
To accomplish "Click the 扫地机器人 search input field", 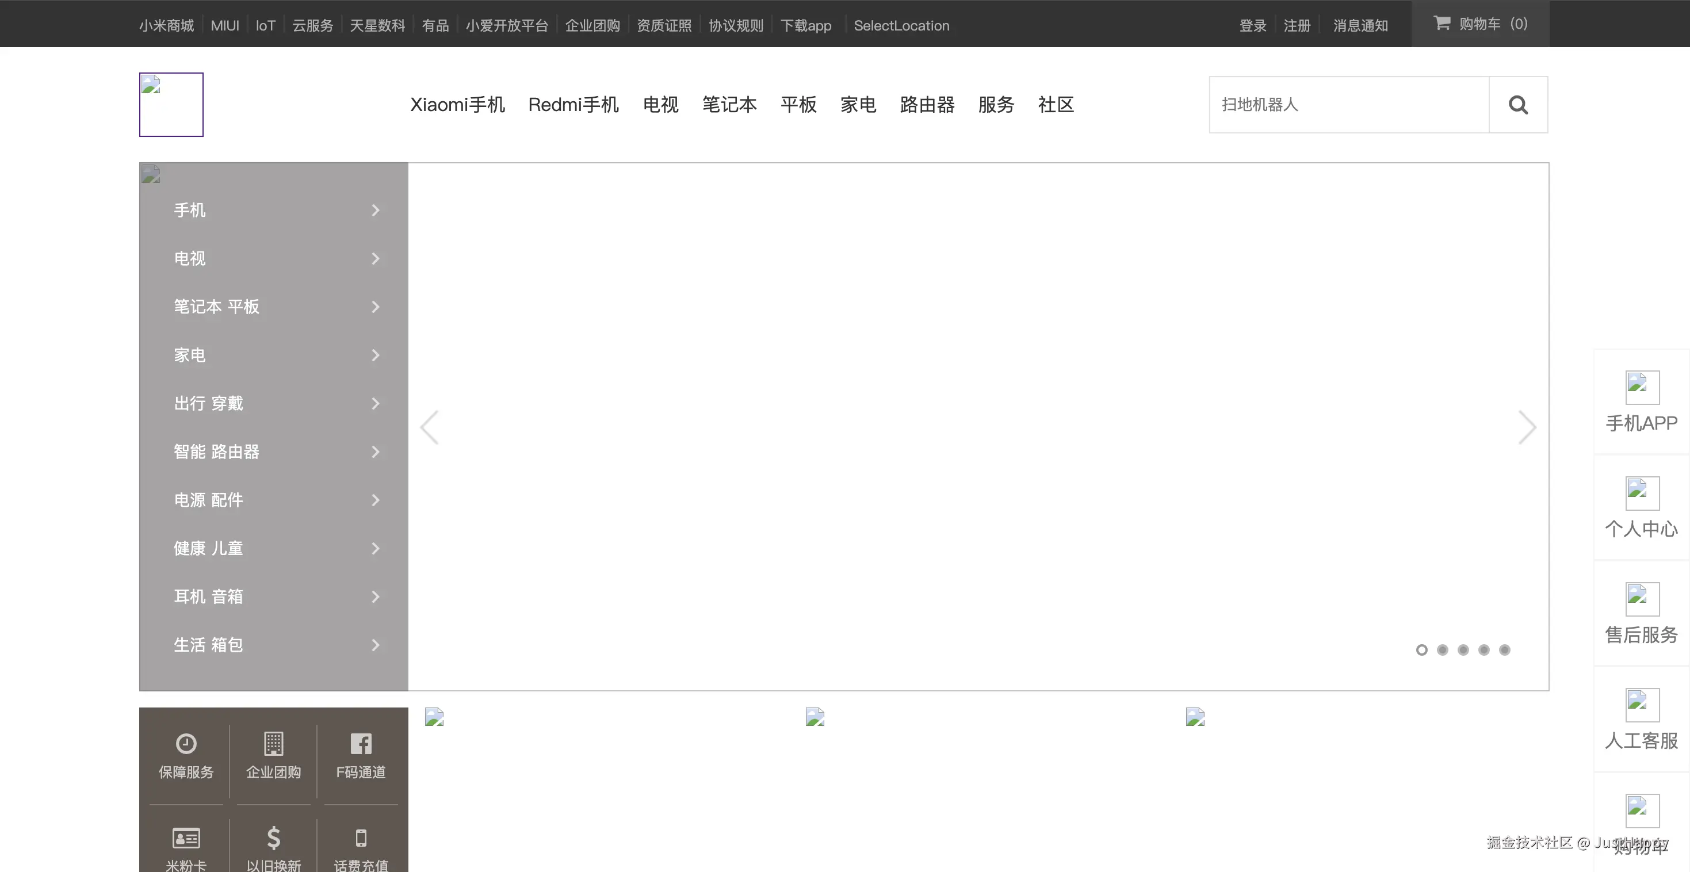I will (x=1348, y=105).
